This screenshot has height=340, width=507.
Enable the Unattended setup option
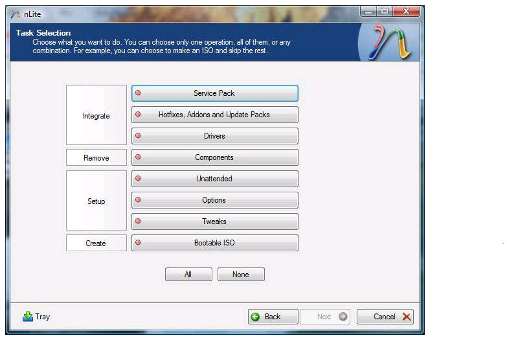coord(214,179)
